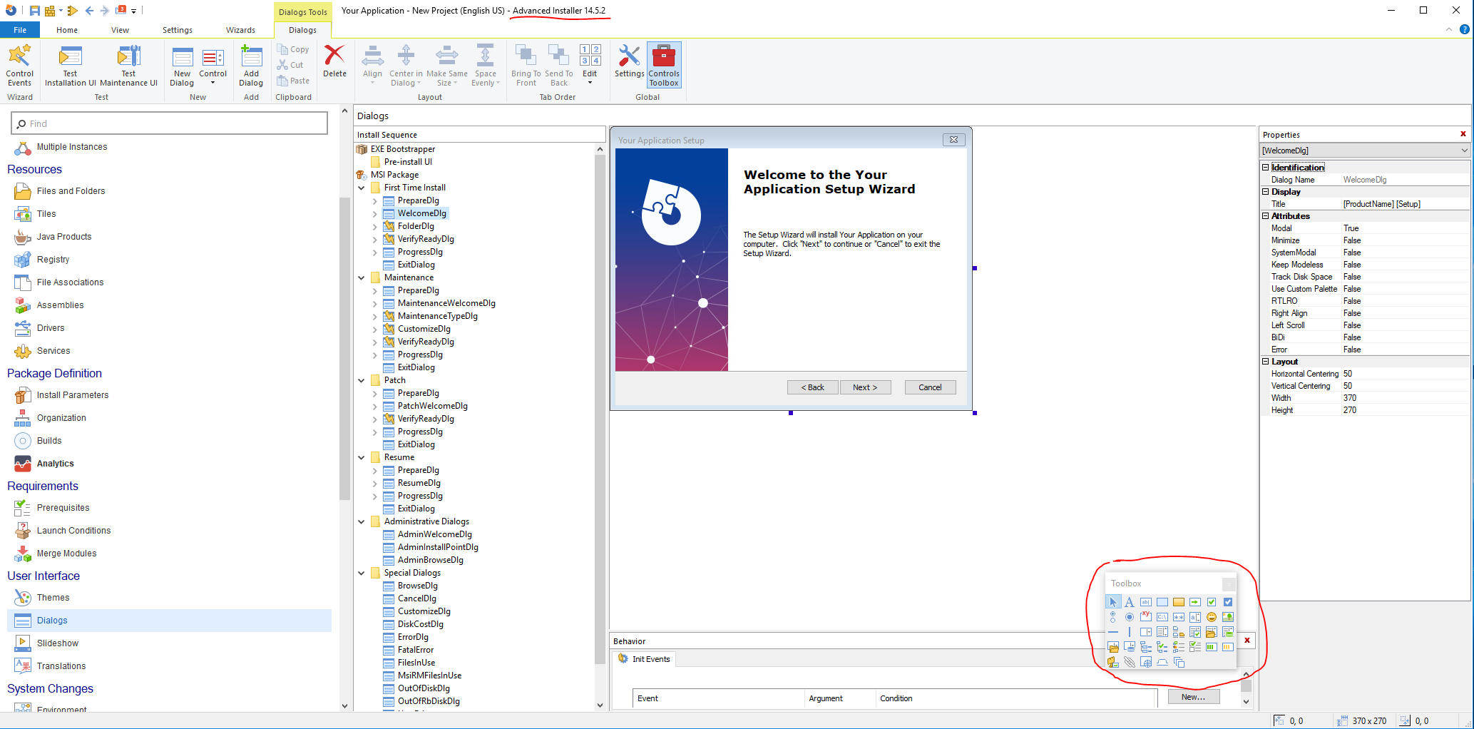Toggle the Controls Toolbox ribbon button

(x=664, y=65)
